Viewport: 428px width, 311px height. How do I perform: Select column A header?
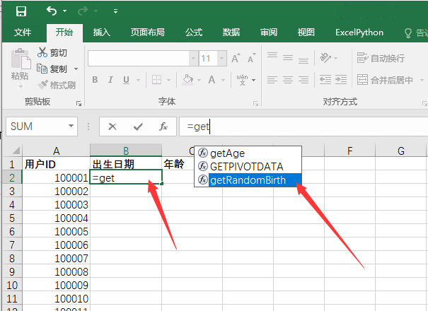coord(56,151)
